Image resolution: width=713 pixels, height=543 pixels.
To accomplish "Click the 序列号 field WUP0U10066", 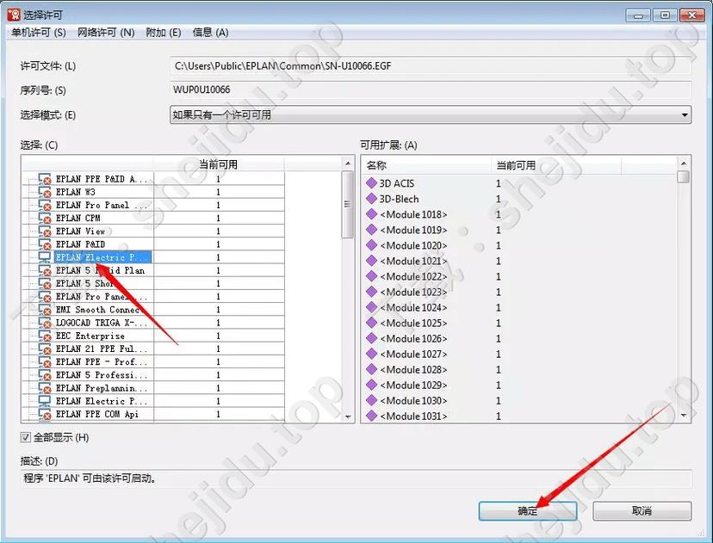I will [x=431, y=90].
